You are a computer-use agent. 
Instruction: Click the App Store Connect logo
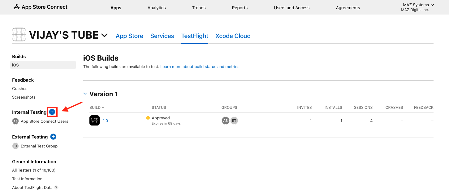[x=41, y=7]
